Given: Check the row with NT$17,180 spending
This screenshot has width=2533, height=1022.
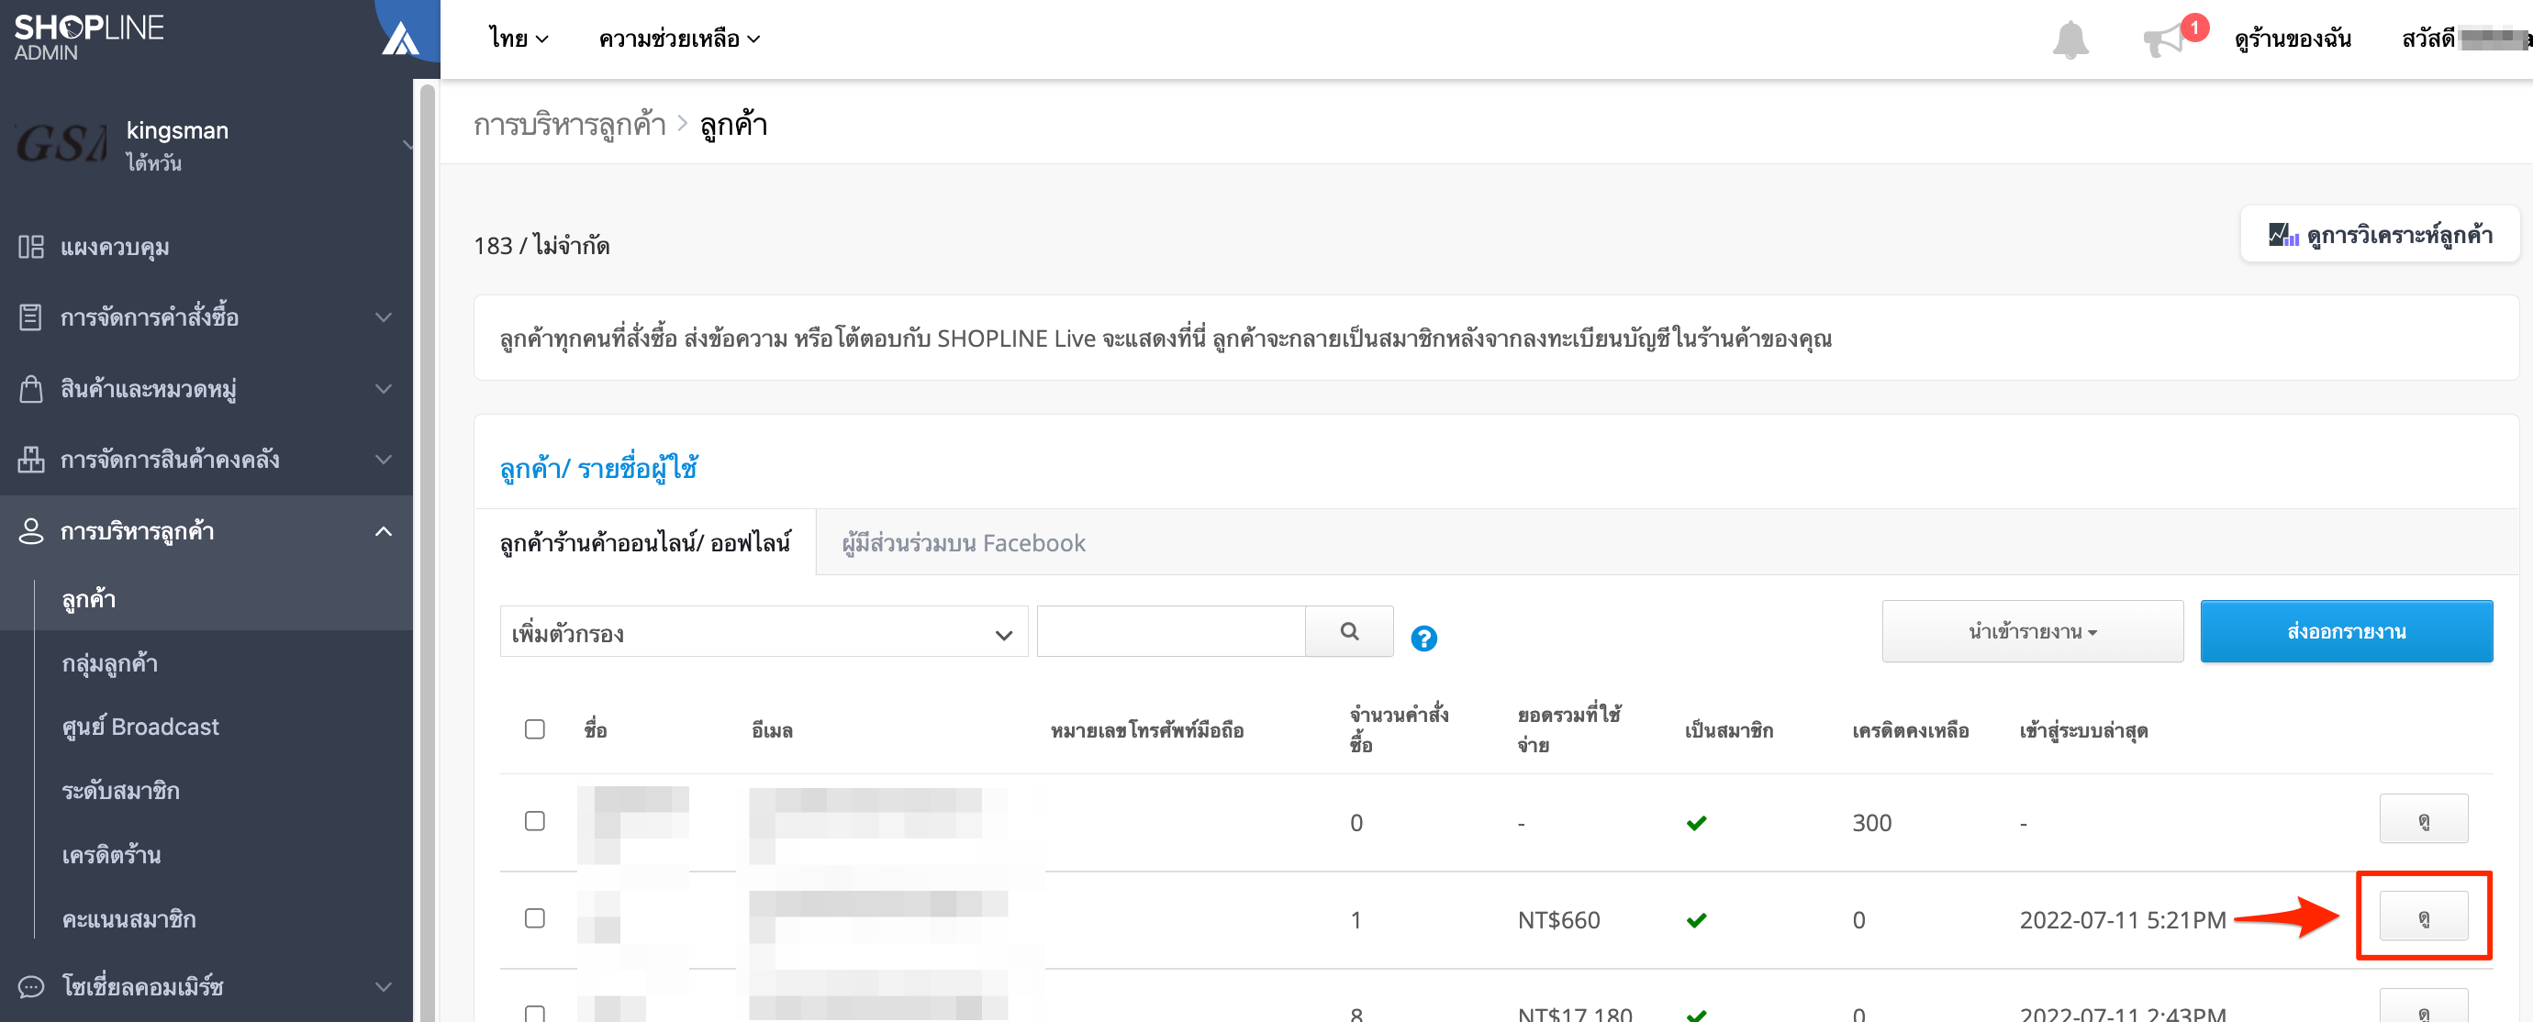Looking at the screenshot, I should click(535, 1012).
